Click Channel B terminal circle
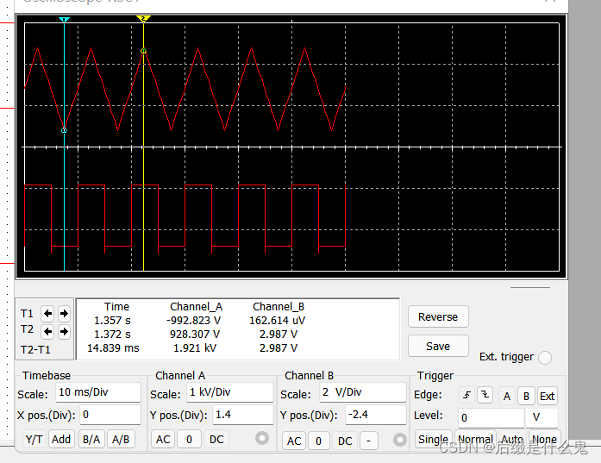 click(x=400, y=440)
